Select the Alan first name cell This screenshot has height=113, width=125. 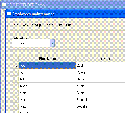(x=47, y=93)
